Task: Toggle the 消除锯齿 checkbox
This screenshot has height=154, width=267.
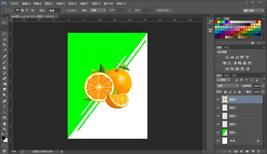Action: (x=64, y=11)
